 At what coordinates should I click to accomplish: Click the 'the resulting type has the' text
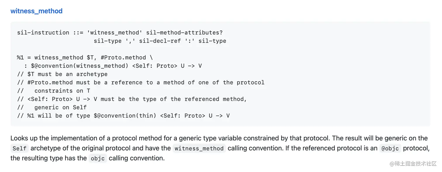(x=49, y=159)
